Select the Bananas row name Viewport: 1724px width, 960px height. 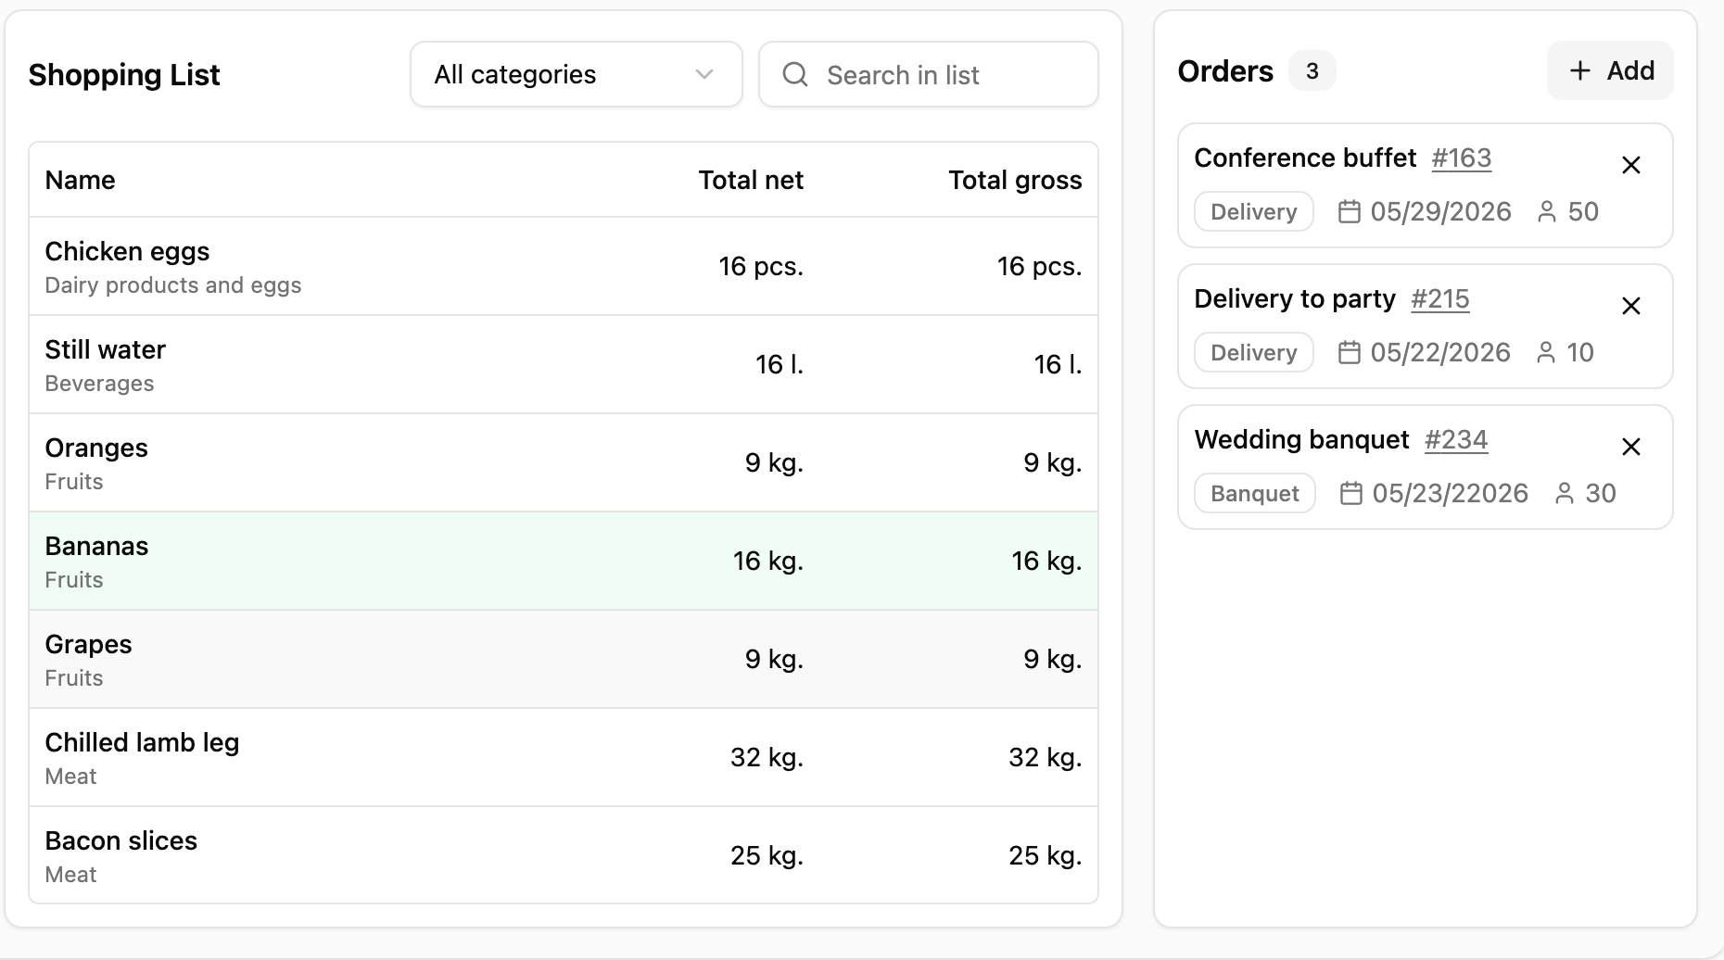[x=96, y=546]
